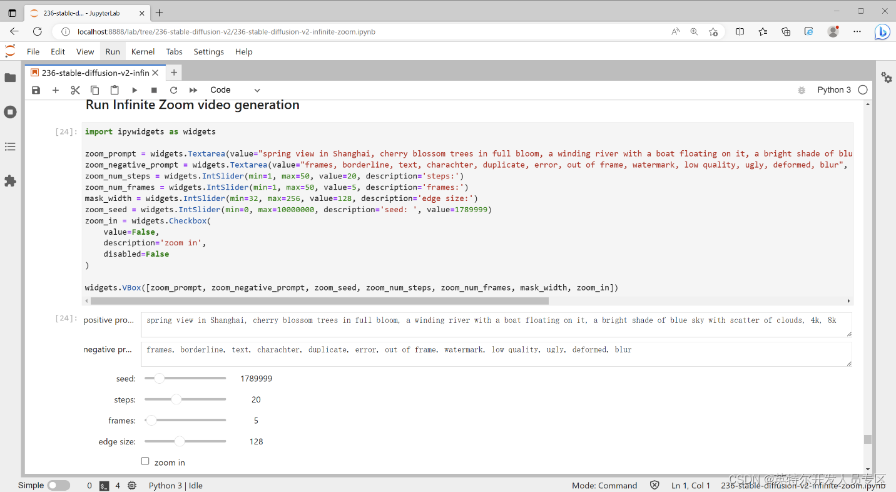896x492 pixels.
Task: Open browser favorites list
Action: [763, 31]
